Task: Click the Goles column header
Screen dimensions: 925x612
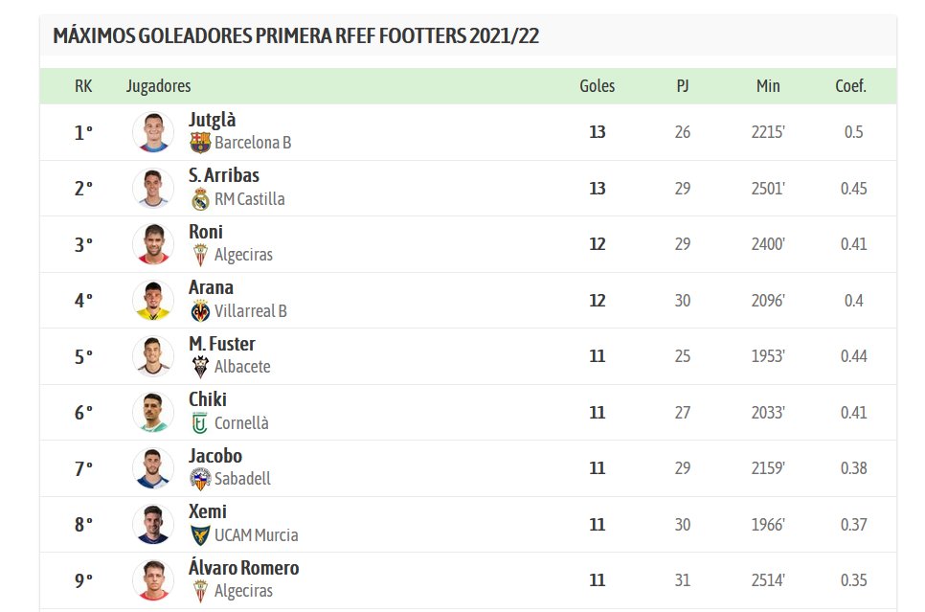Action: [598, 86]
